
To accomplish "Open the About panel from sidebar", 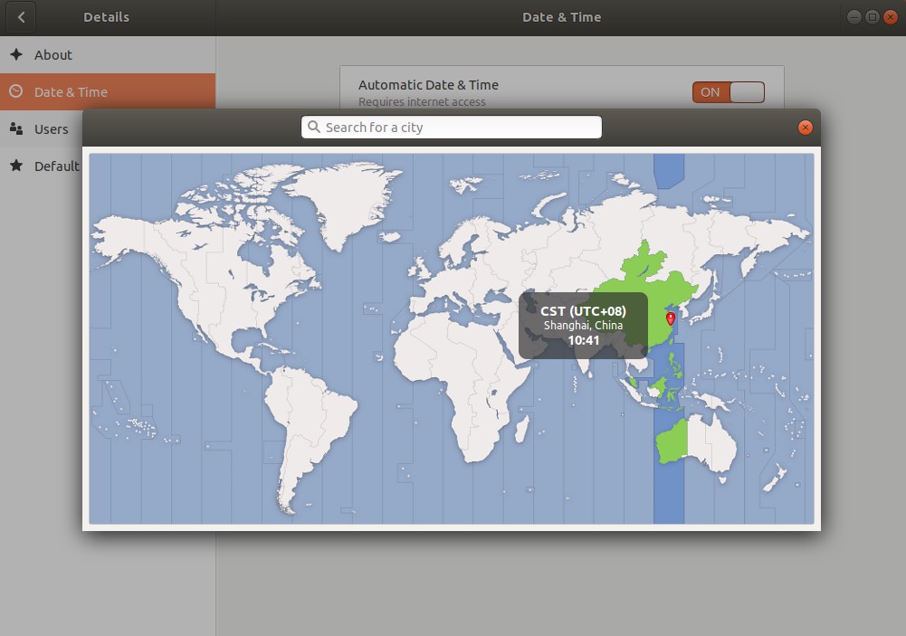I will [x=52, y=55].
